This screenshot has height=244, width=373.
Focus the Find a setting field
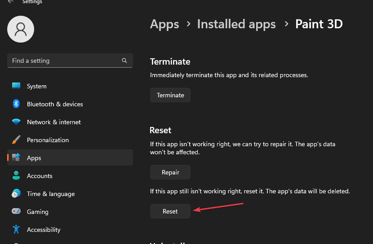[x=70, y=61]
